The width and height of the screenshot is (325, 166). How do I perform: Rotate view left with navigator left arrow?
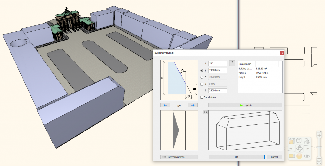pos(291,148)
